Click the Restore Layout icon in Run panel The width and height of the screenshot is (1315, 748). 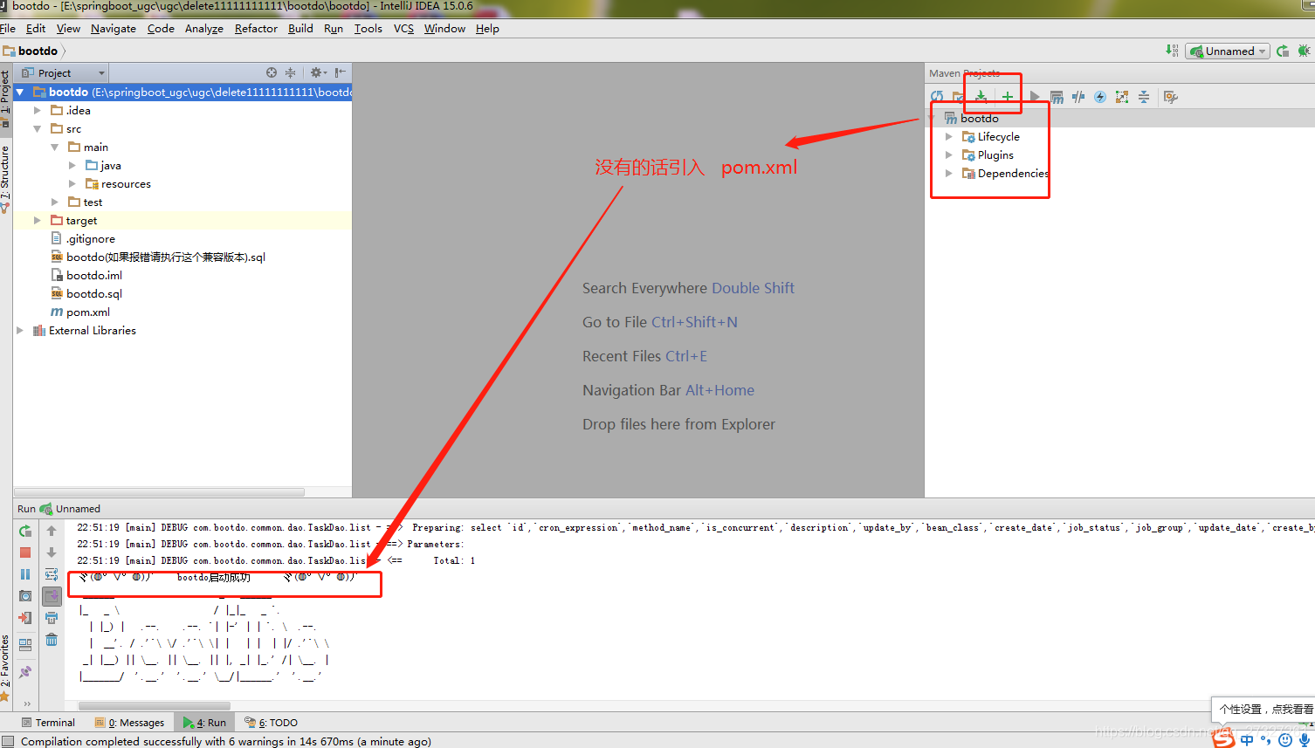[25, 645]
